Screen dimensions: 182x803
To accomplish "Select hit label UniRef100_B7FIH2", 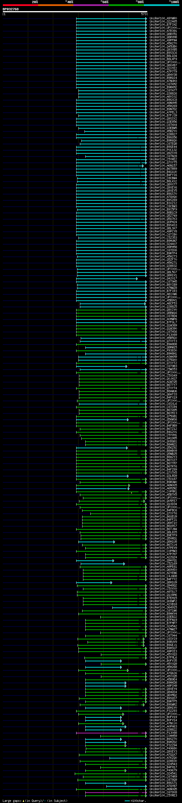I will click(163, 24).
